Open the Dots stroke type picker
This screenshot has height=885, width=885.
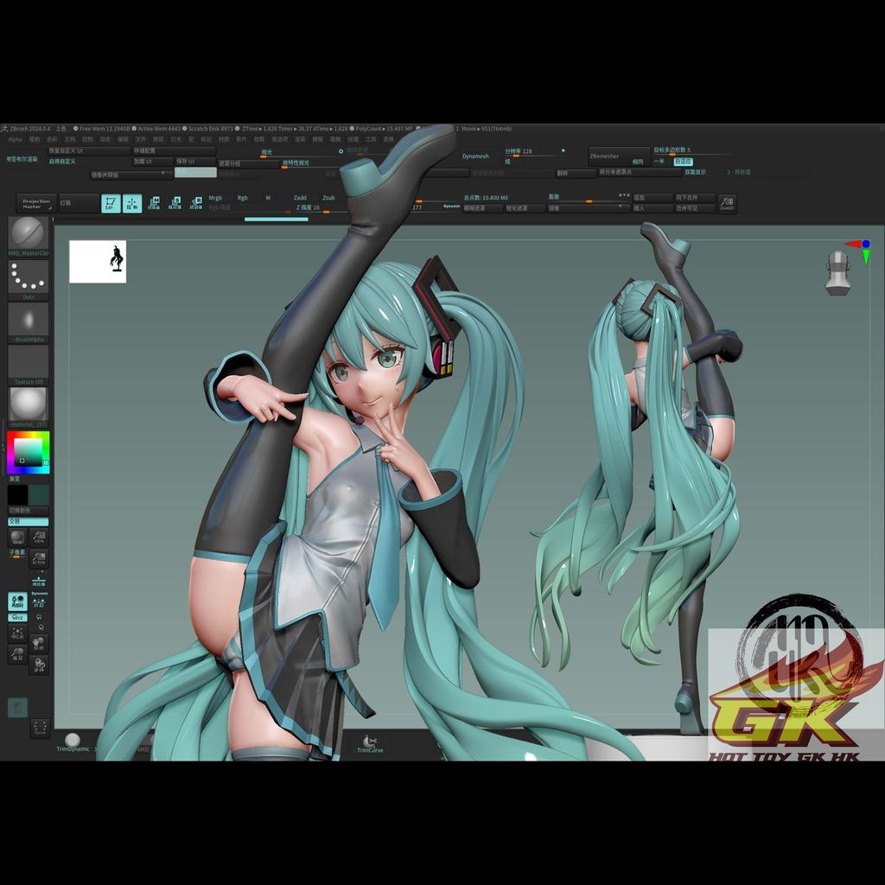point(28,277)
